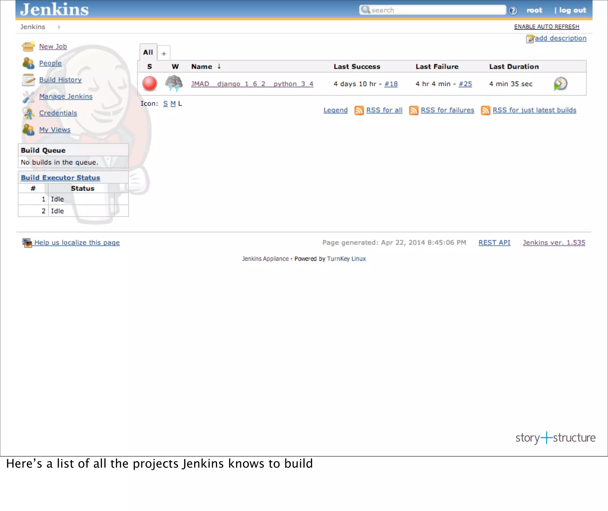Click the localize page flag icon
This screenshot has height=511, width=608.
27,243
